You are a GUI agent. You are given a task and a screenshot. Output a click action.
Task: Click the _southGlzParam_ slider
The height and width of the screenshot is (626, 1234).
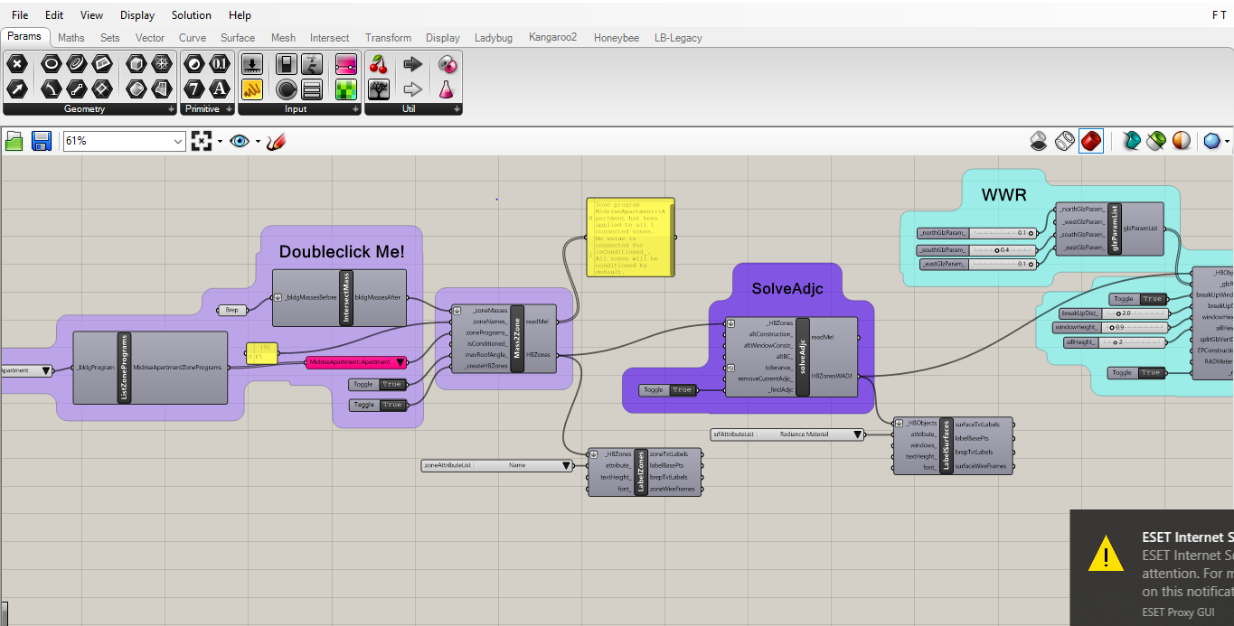point(977,249)
